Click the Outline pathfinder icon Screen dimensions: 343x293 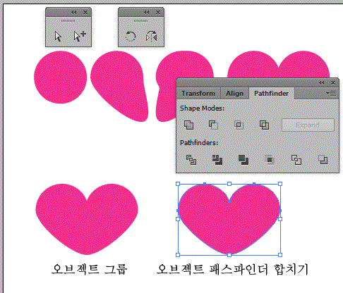tap(296, 160)
